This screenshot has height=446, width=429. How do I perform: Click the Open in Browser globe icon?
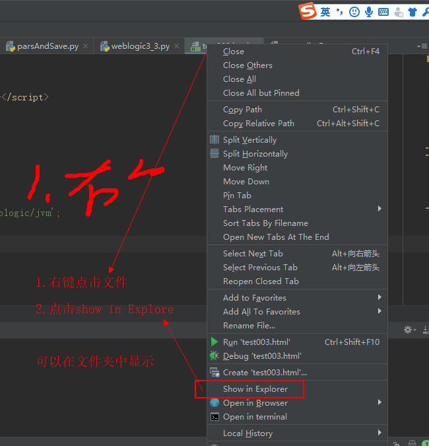pyautogui.click(x=214, y=402)
